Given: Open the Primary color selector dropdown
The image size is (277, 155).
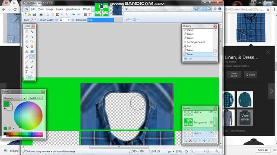Looking at the screenshot, I should coord(15,98).
